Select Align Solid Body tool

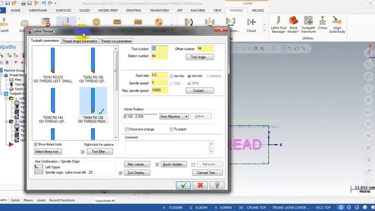click(x=337, y=25)
